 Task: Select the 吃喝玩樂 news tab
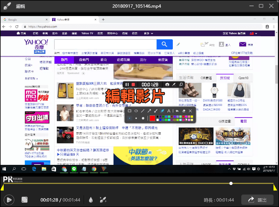click(123, 60)
